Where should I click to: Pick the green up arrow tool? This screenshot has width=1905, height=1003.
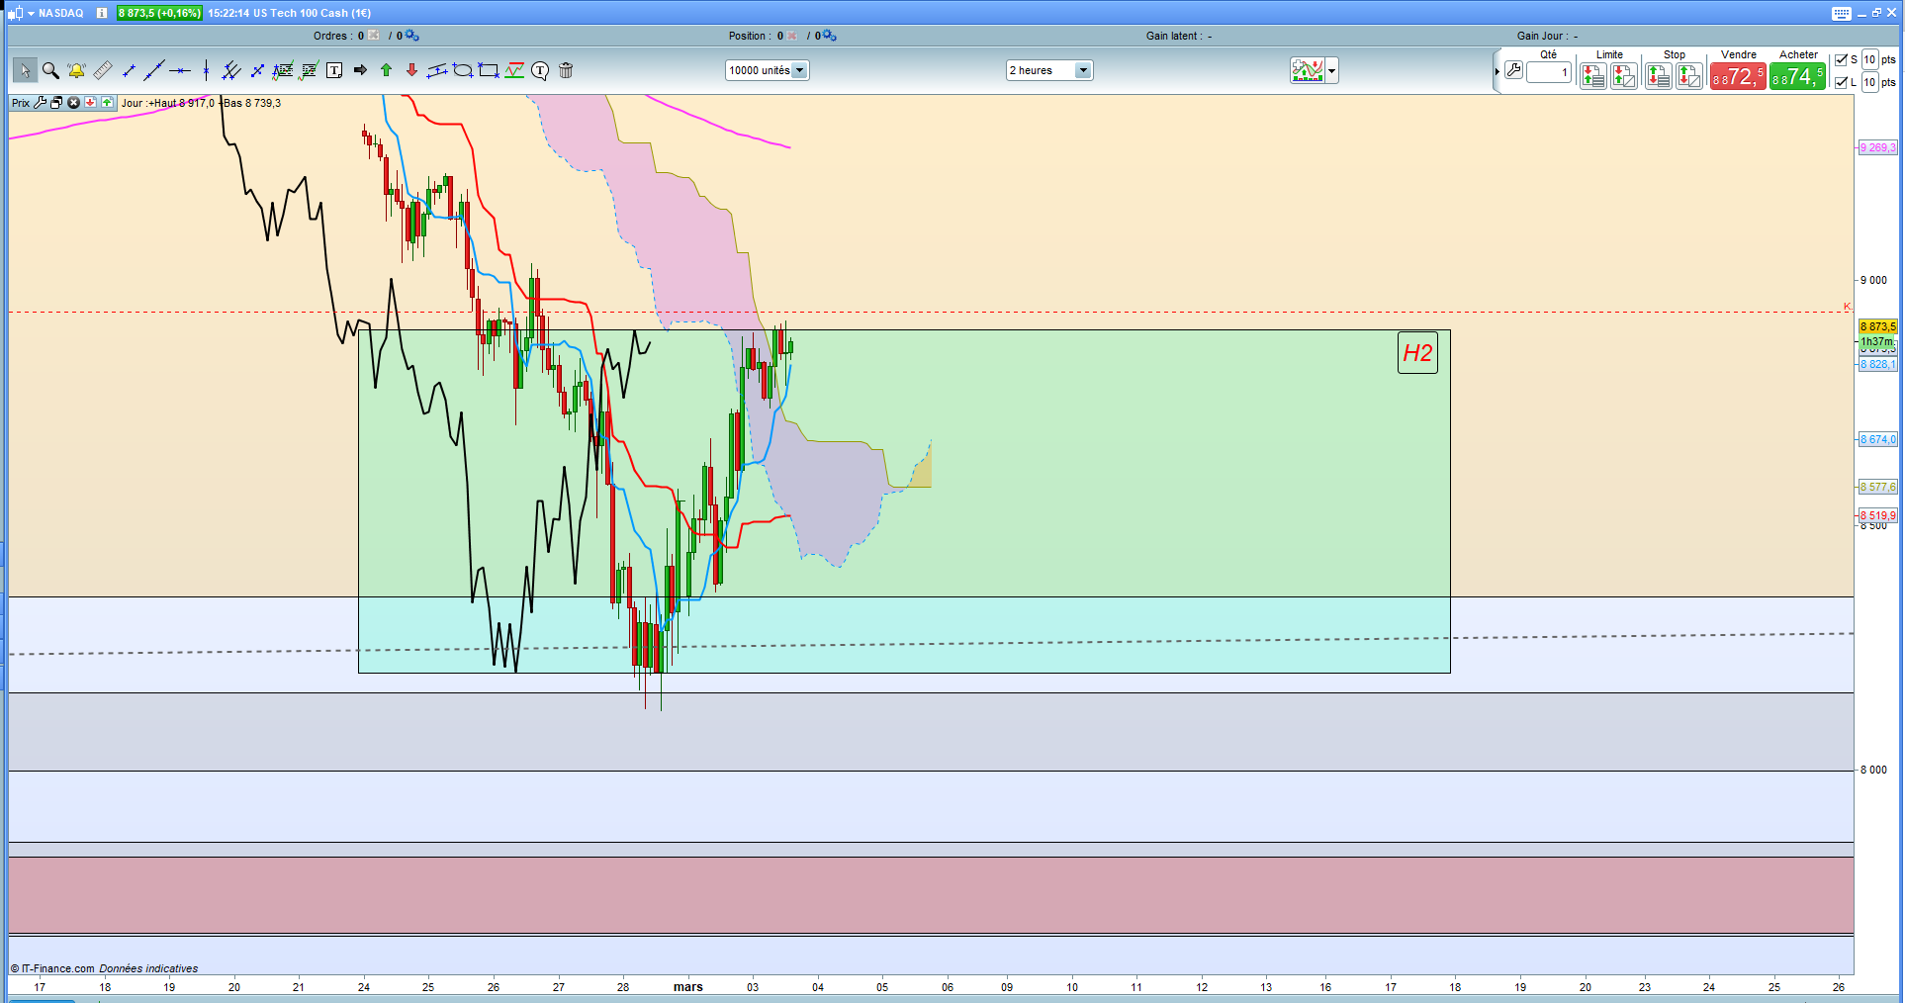pos(386,70)
